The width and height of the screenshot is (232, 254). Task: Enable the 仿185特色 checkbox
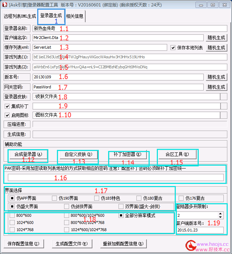pyautogui.click(x=97, y=198)
